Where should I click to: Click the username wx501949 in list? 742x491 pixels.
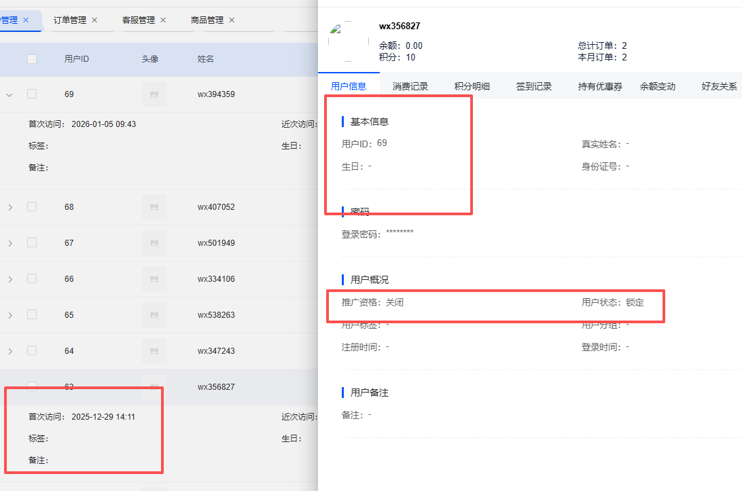tap(216, 243)
